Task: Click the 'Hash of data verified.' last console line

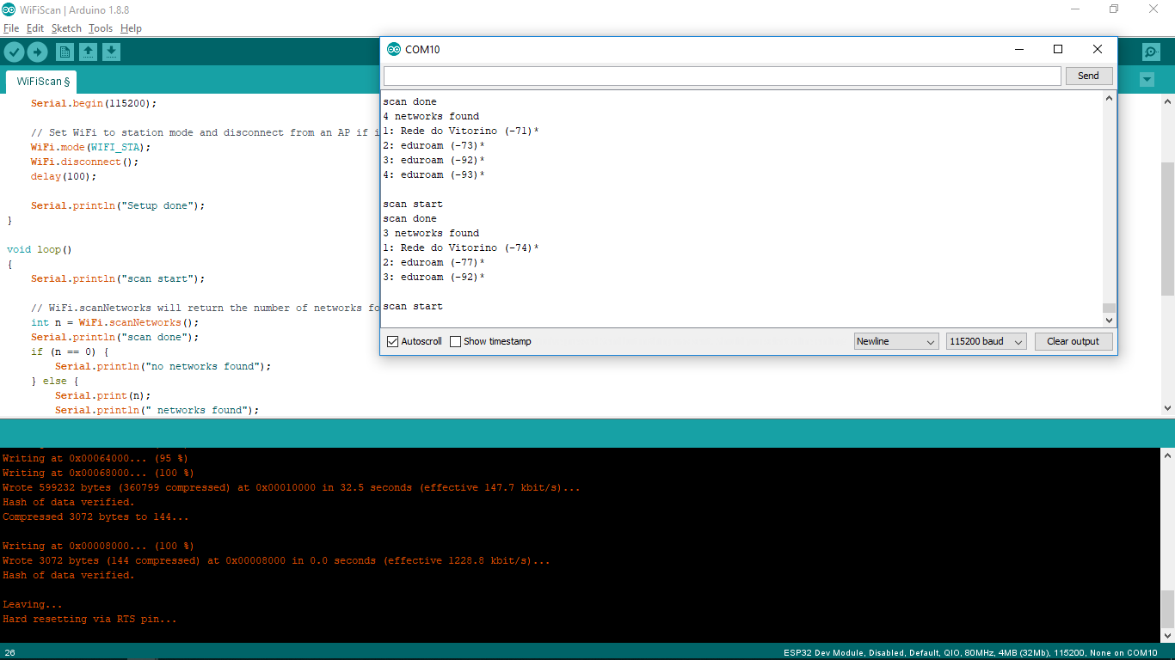Action: 69,575
